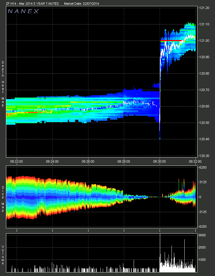Click the 0 label on Size Map axis

[x=200, y=197]
